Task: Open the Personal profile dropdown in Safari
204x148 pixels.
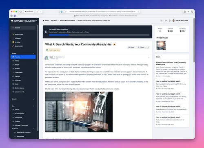Action: pyautogui.click(x=29, y=12)
